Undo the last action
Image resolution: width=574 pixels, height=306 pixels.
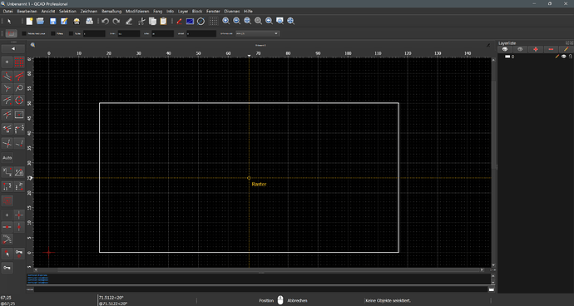tap(106, 22)
